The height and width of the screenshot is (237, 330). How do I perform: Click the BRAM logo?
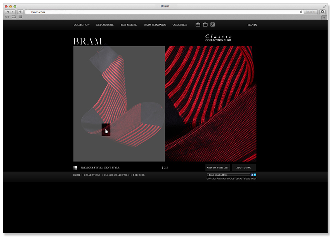88,41
